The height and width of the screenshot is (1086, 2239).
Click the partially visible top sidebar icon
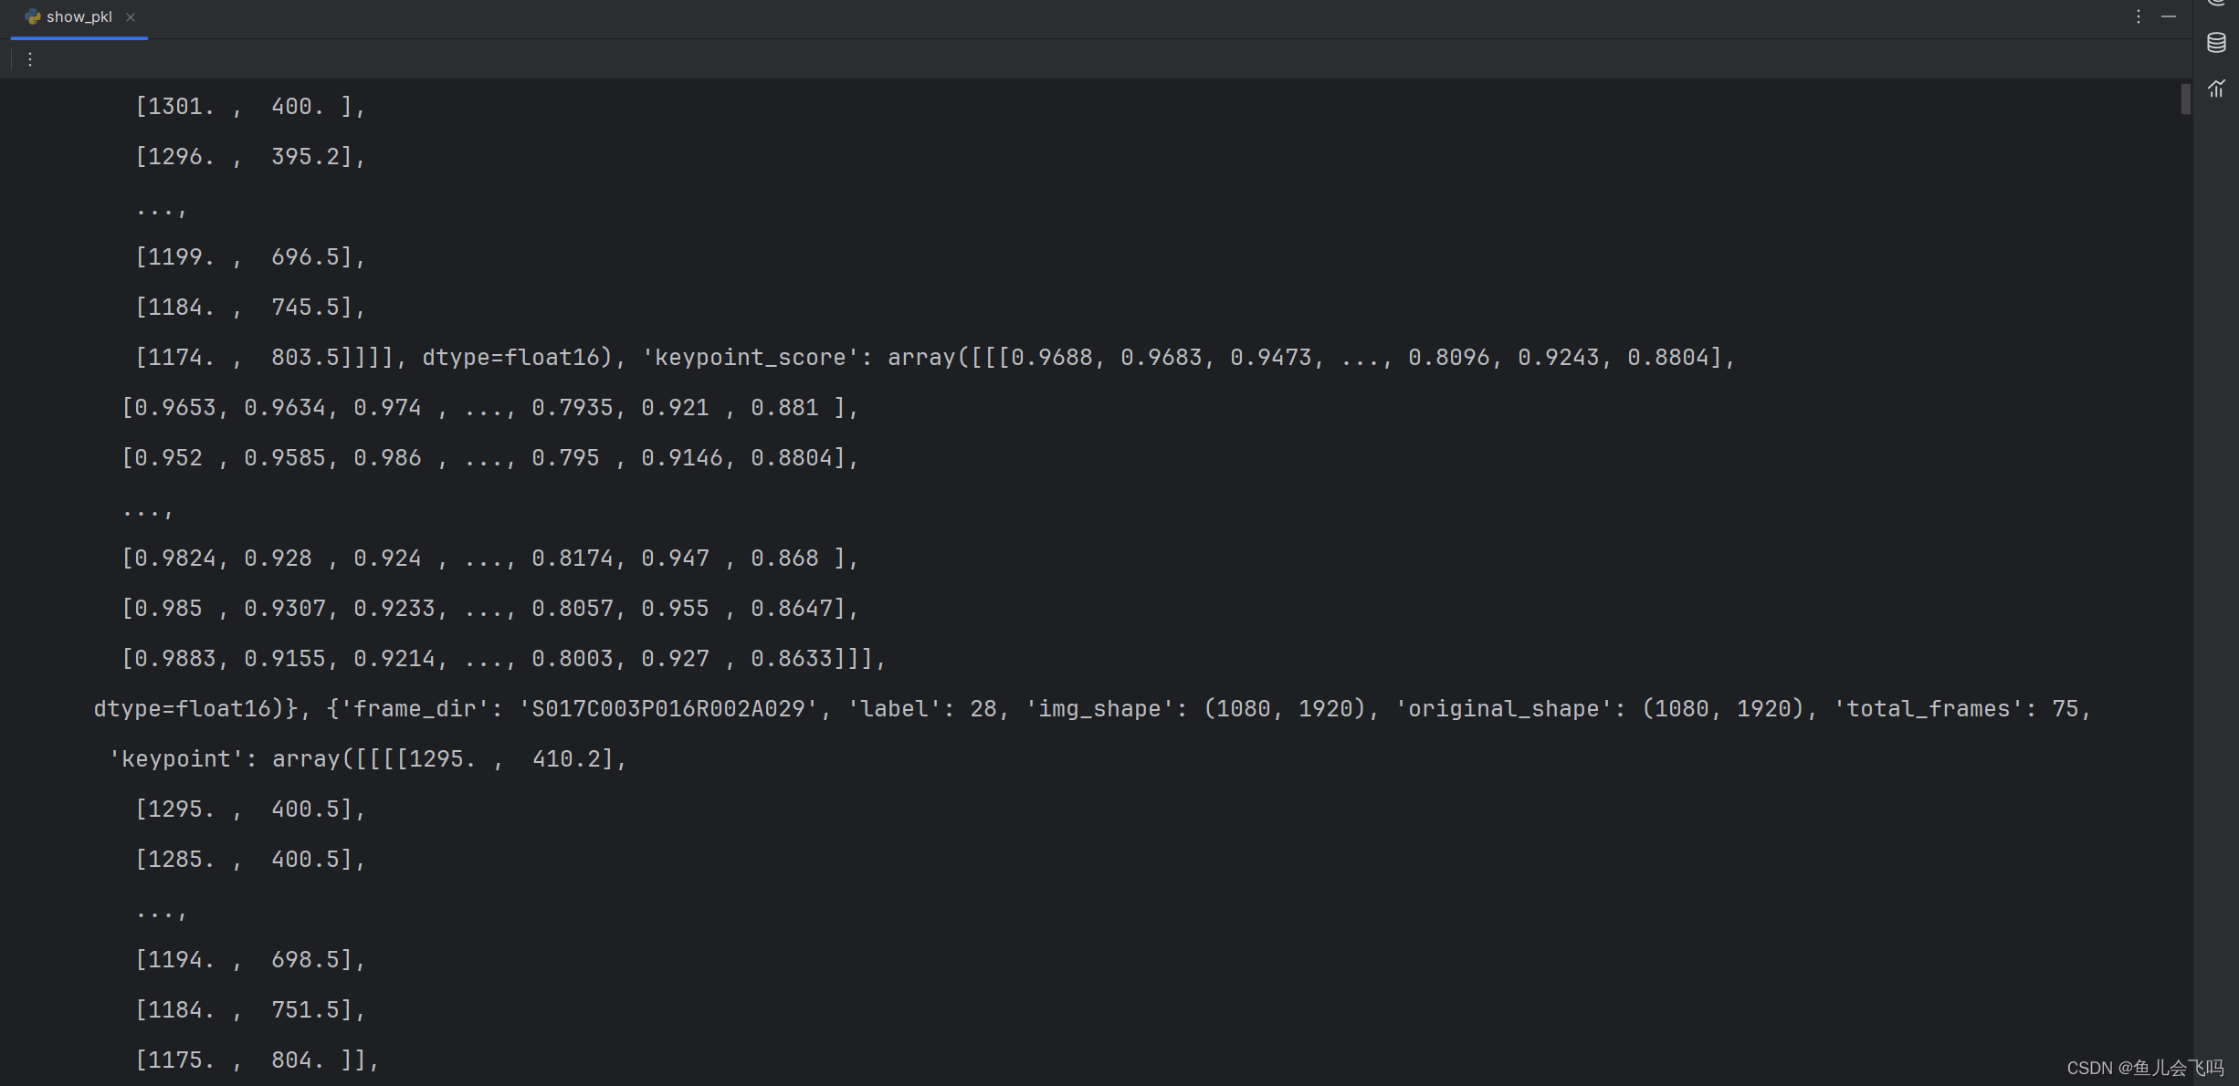[2216, 3]
